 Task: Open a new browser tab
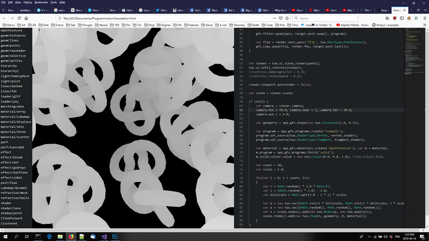[418, 10]
